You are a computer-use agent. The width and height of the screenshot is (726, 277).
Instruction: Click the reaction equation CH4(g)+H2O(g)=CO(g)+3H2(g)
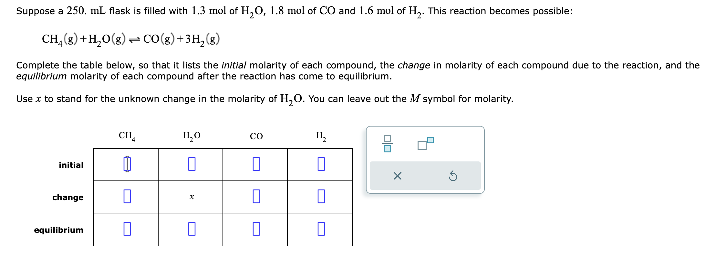(x=130, y=39)
